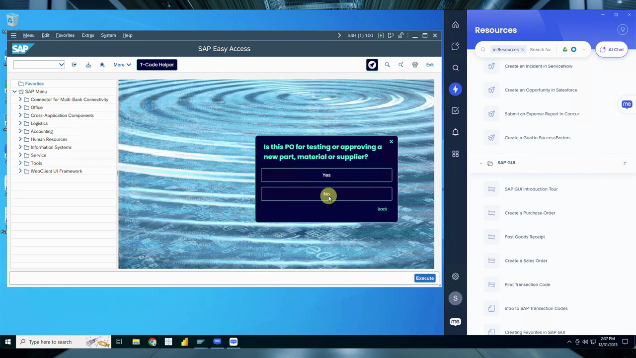636x358 pixels.
Task: Open the settings gear in the sidebar
Action: pos(455,276)
